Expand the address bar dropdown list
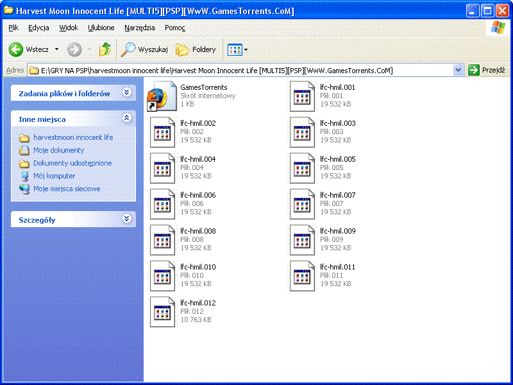 (x=458, y=70)
